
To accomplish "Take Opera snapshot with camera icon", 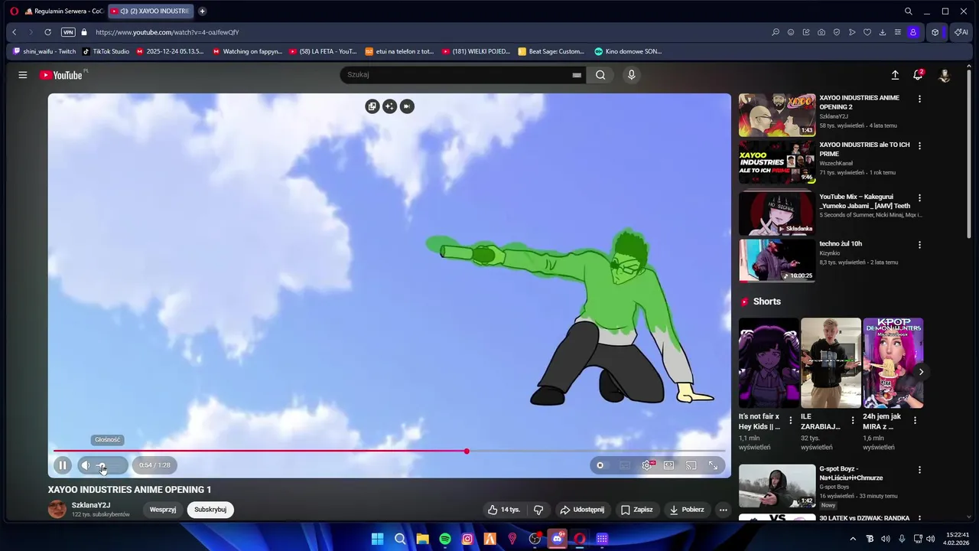I will [821, 32].
